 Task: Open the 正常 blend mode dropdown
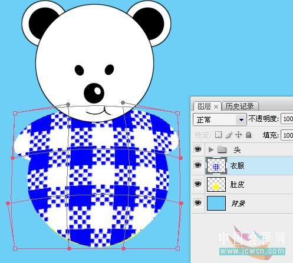click(x=220, y=119)
